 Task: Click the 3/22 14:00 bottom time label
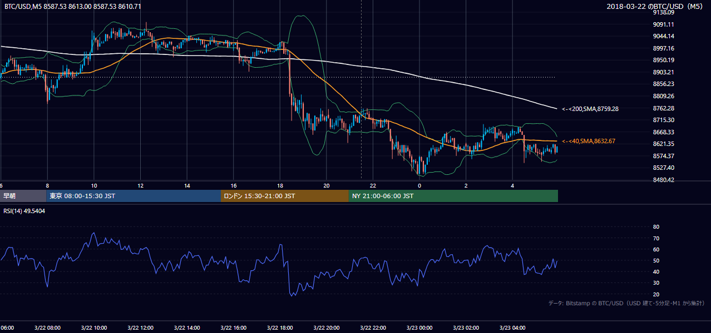tap(187, 327)
